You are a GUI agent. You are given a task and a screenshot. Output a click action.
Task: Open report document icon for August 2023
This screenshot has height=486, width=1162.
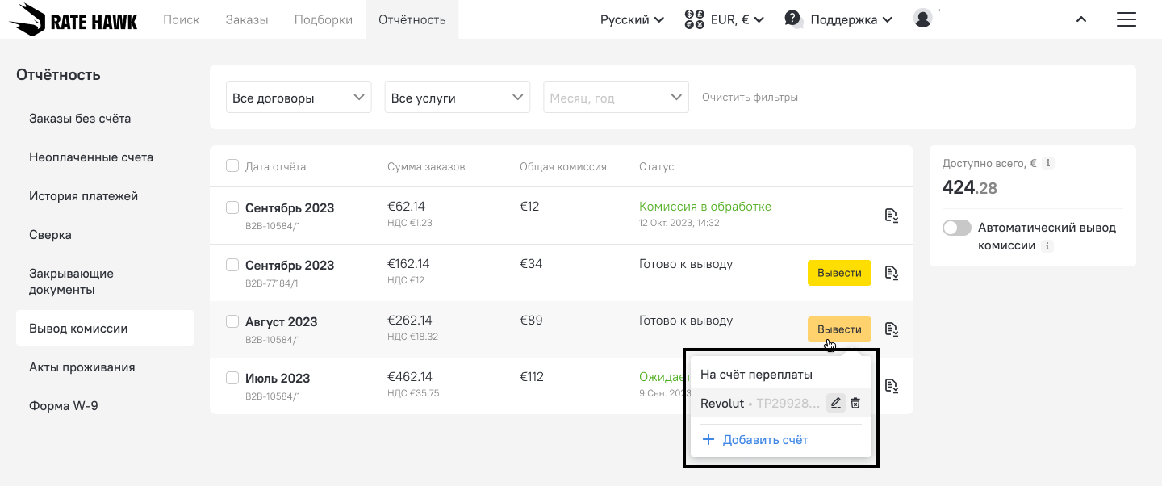click(x=891, y=329)
